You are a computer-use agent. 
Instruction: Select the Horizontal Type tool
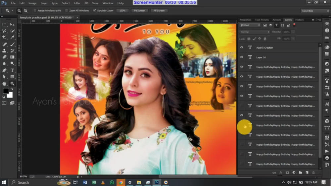[12, 70]
